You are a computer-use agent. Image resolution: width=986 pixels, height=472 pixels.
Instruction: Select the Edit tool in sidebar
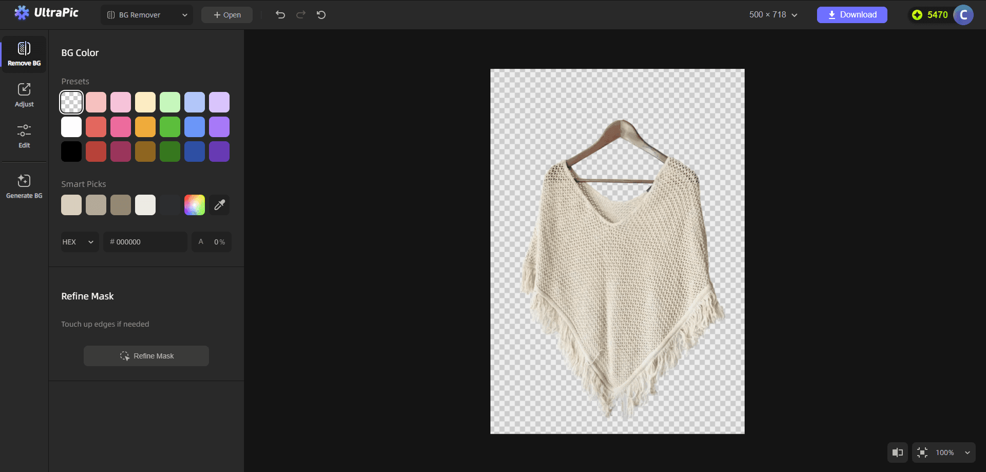[x=24, y=136]
